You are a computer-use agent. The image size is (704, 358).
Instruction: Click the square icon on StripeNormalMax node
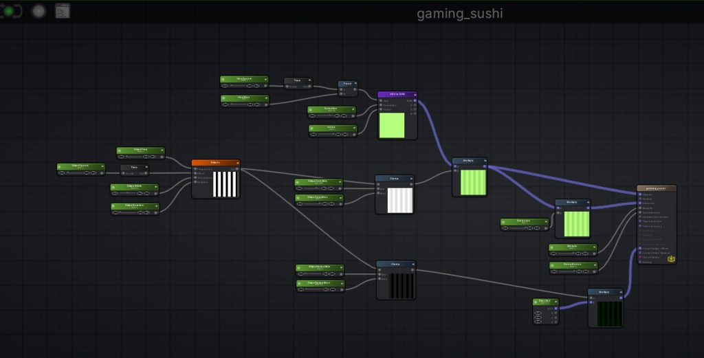point(300,284)
